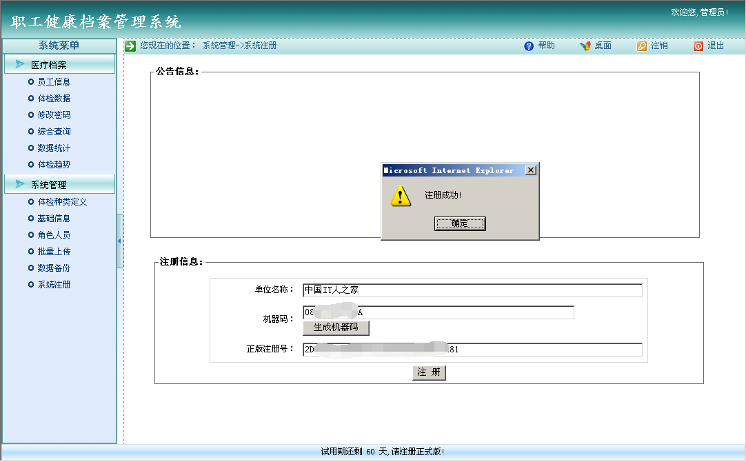Click the green arrow location icon
Screen dimensions: 746x462
coord(130,46)
